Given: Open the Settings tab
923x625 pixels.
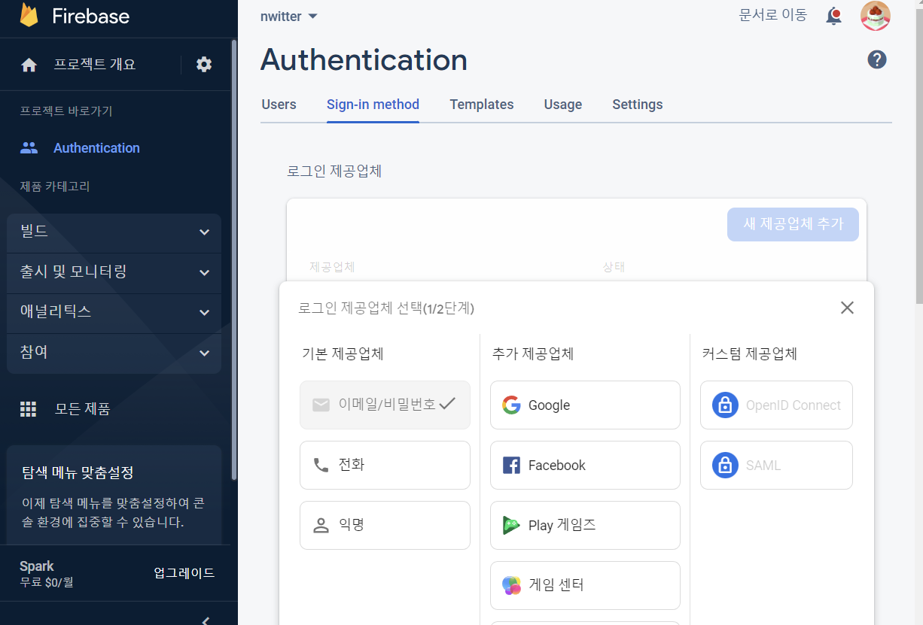Looking at the screenshot, I should pos(638,105).
